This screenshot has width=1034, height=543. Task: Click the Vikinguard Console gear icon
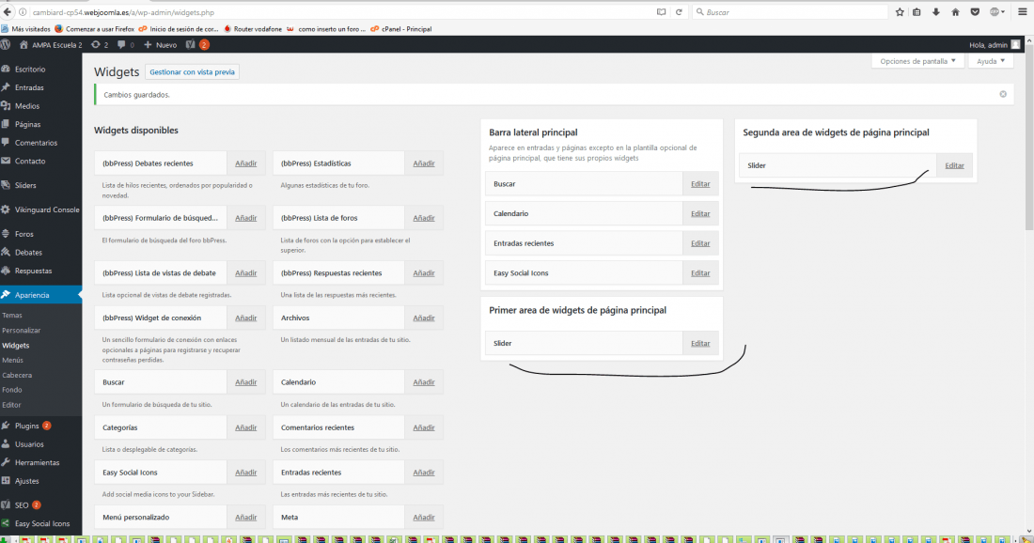click(6, 209)
